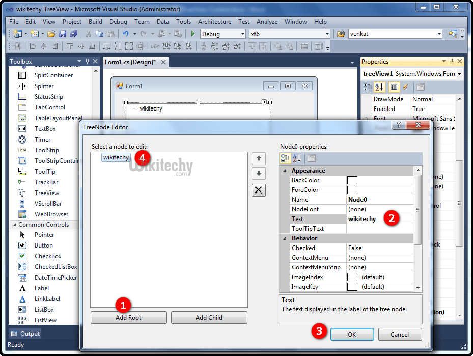This screenshot has width=473, height=356.
Task: Click wikitechy node in Form1 treeview
Action: coord(151,108)
